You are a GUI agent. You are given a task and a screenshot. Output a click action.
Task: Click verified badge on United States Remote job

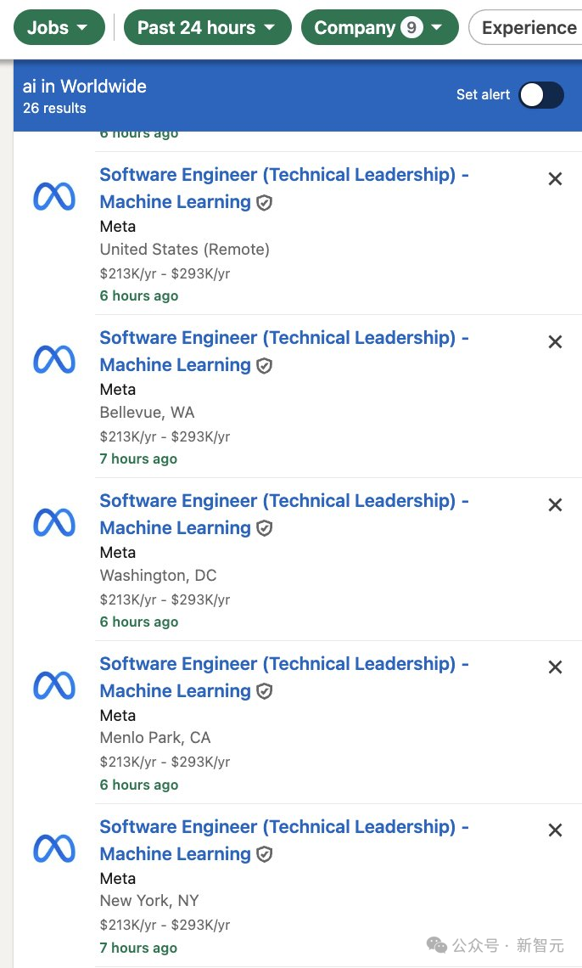(265, 202)
